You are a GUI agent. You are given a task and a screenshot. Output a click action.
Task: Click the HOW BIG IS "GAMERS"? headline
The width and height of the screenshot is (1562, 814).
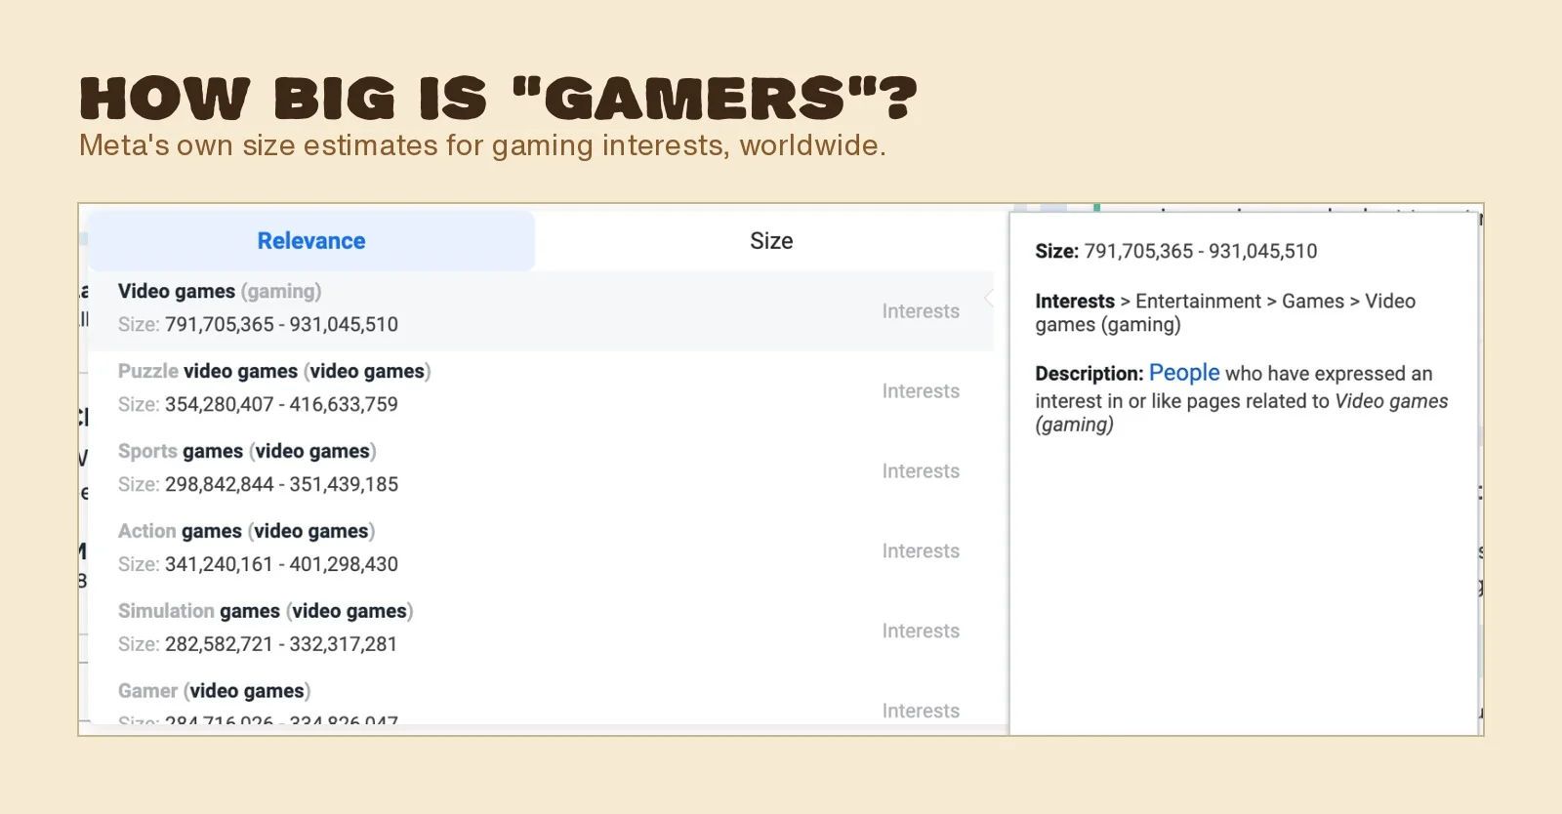[499, 99]
